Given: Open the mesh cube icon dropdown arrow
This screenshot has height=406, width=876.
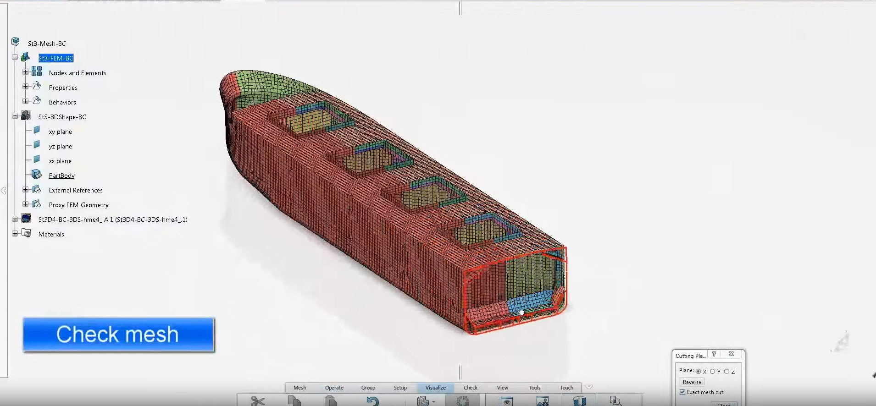Looking at the screenshot, I should 433,402.
